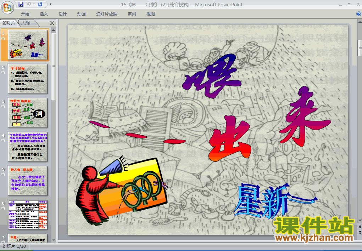
Task: Click main editing area scrollbar down arrow
Action: pos(360,221)
